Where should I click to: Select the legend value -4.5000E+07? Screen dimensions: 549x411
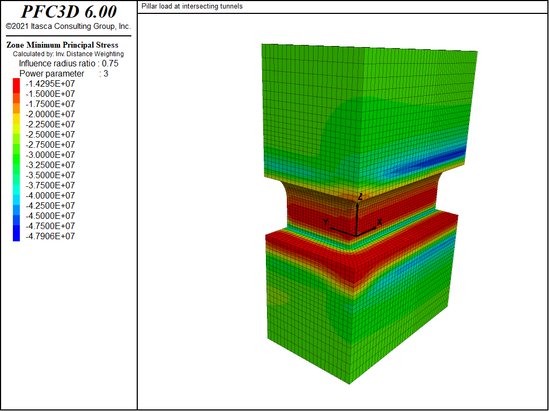click(50, 216)
